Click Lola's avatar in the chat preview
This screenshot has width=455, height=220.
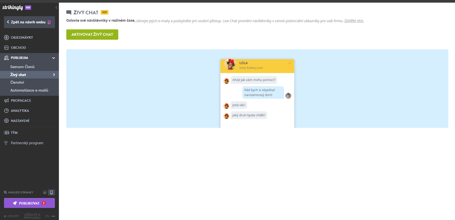click(231, 65)
